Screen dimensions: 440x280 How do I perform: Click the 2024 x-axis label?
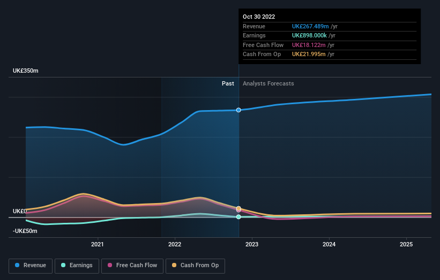tap(329, 245)
